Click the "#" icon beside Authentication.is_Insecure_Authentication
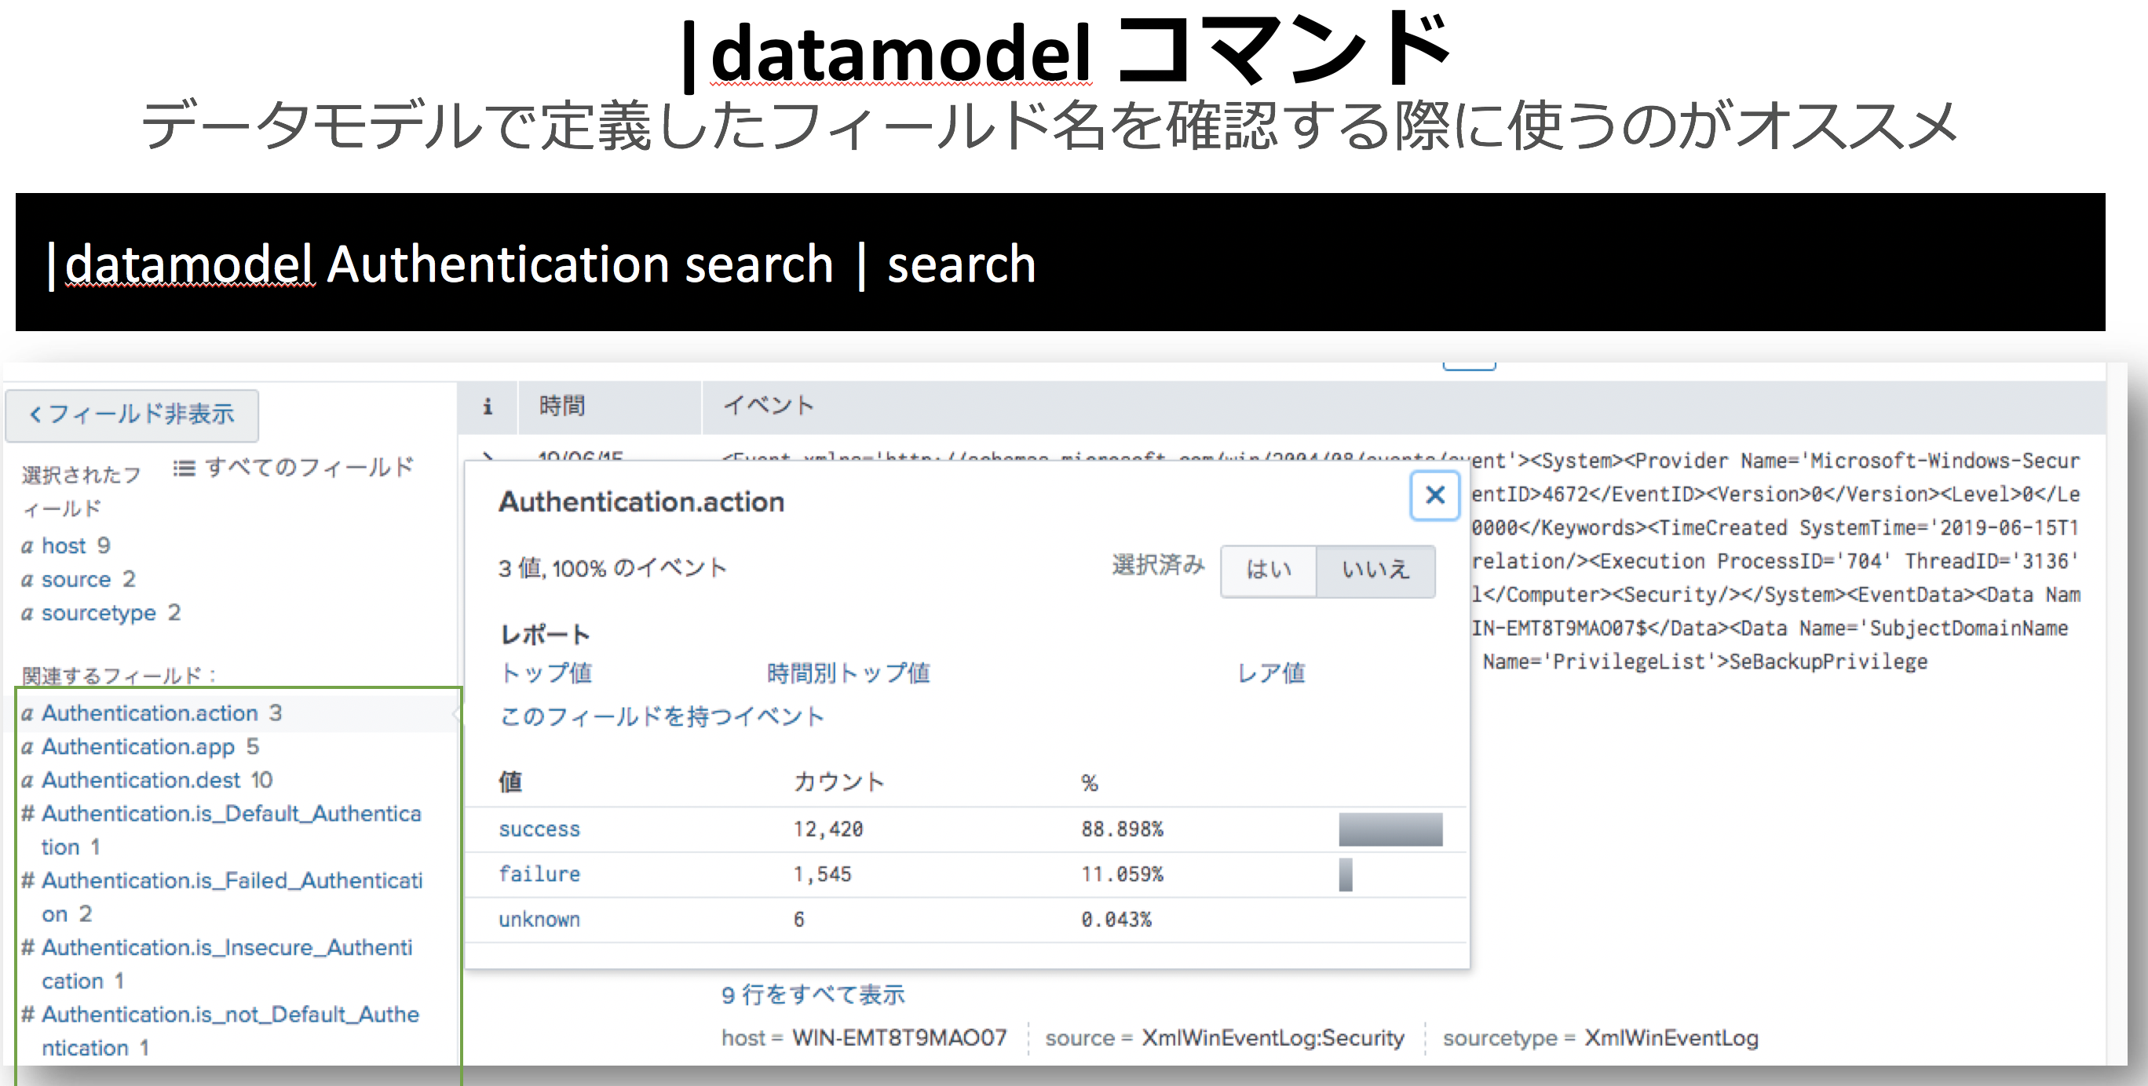The height and width of the screenshot is (1086, 2148). tap(27, 948)
